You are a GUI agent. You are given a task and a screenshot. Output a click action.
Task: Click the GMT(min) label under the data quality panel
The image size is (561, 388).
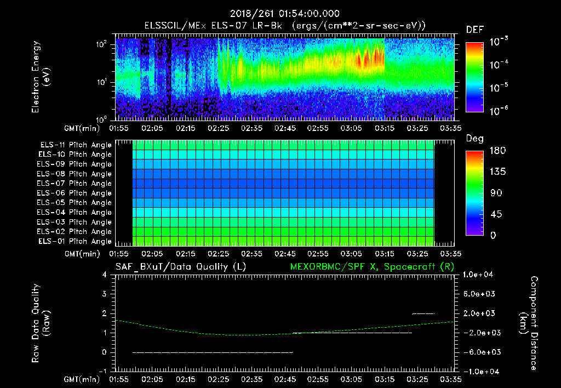(x=82, y=379)
